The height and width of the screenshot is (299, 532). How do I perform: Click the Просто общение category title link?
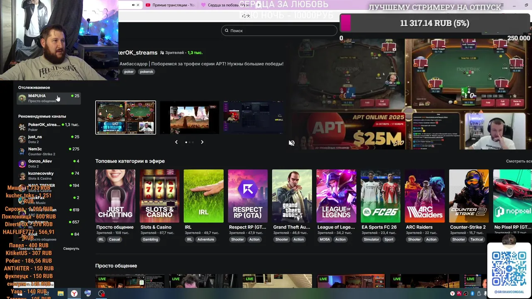(115, 227)
